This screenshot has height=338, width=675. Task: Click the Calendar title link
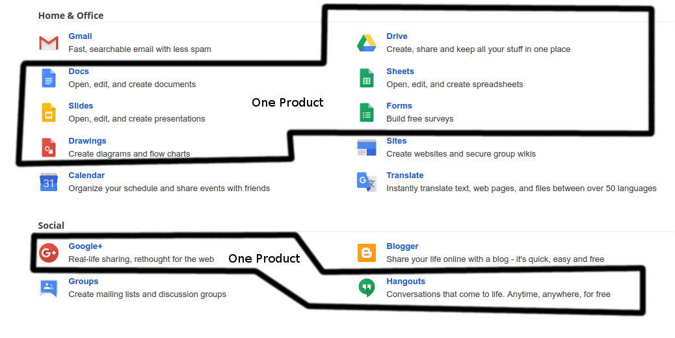[86, 175]
